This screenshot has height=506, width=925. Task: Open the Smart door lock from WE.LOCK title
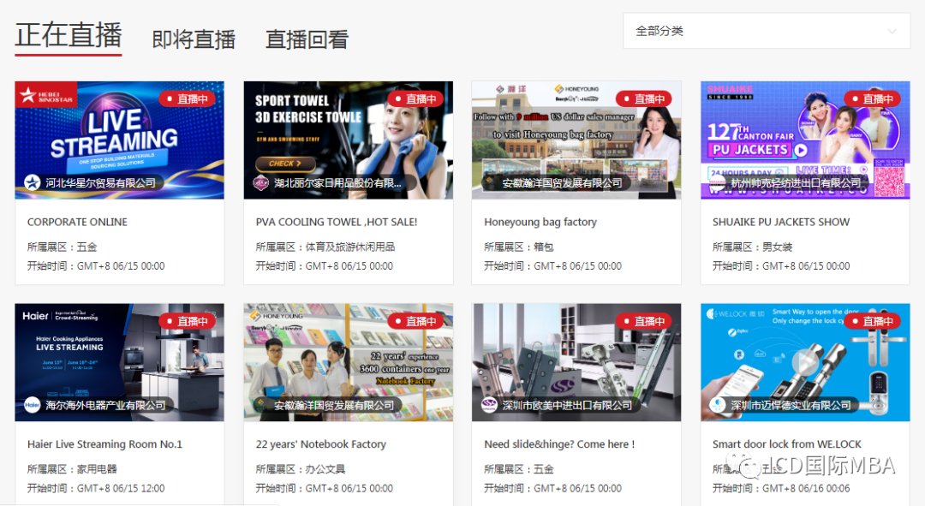point(787,444)
